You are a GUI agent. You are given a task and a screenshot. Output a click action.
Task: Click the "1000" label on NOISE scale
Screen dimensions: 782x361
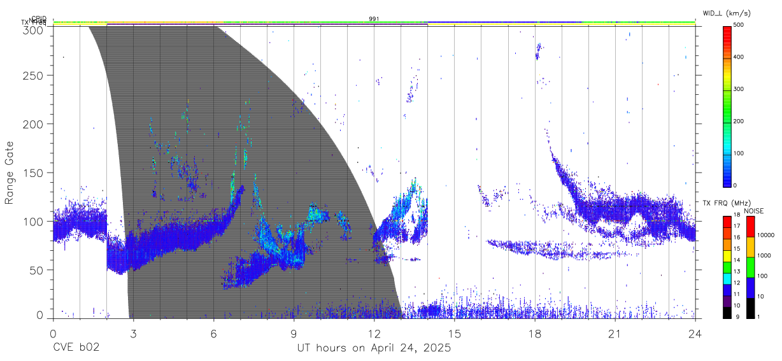point(764,255)
